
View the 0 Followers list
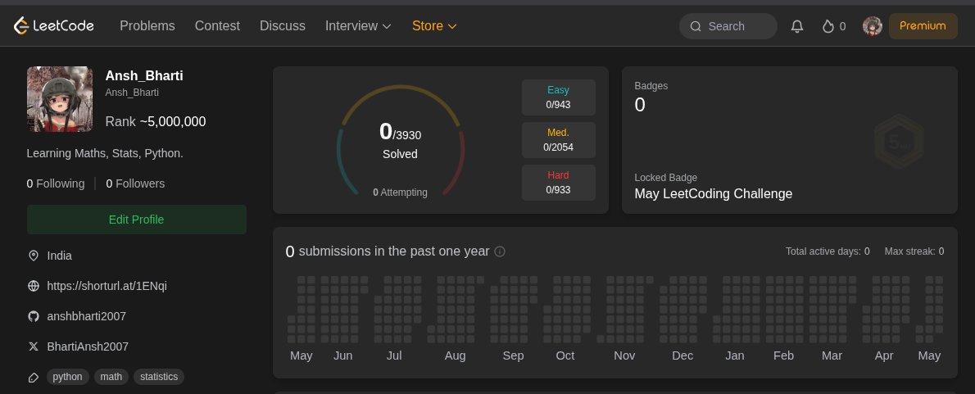click(135, 184)
